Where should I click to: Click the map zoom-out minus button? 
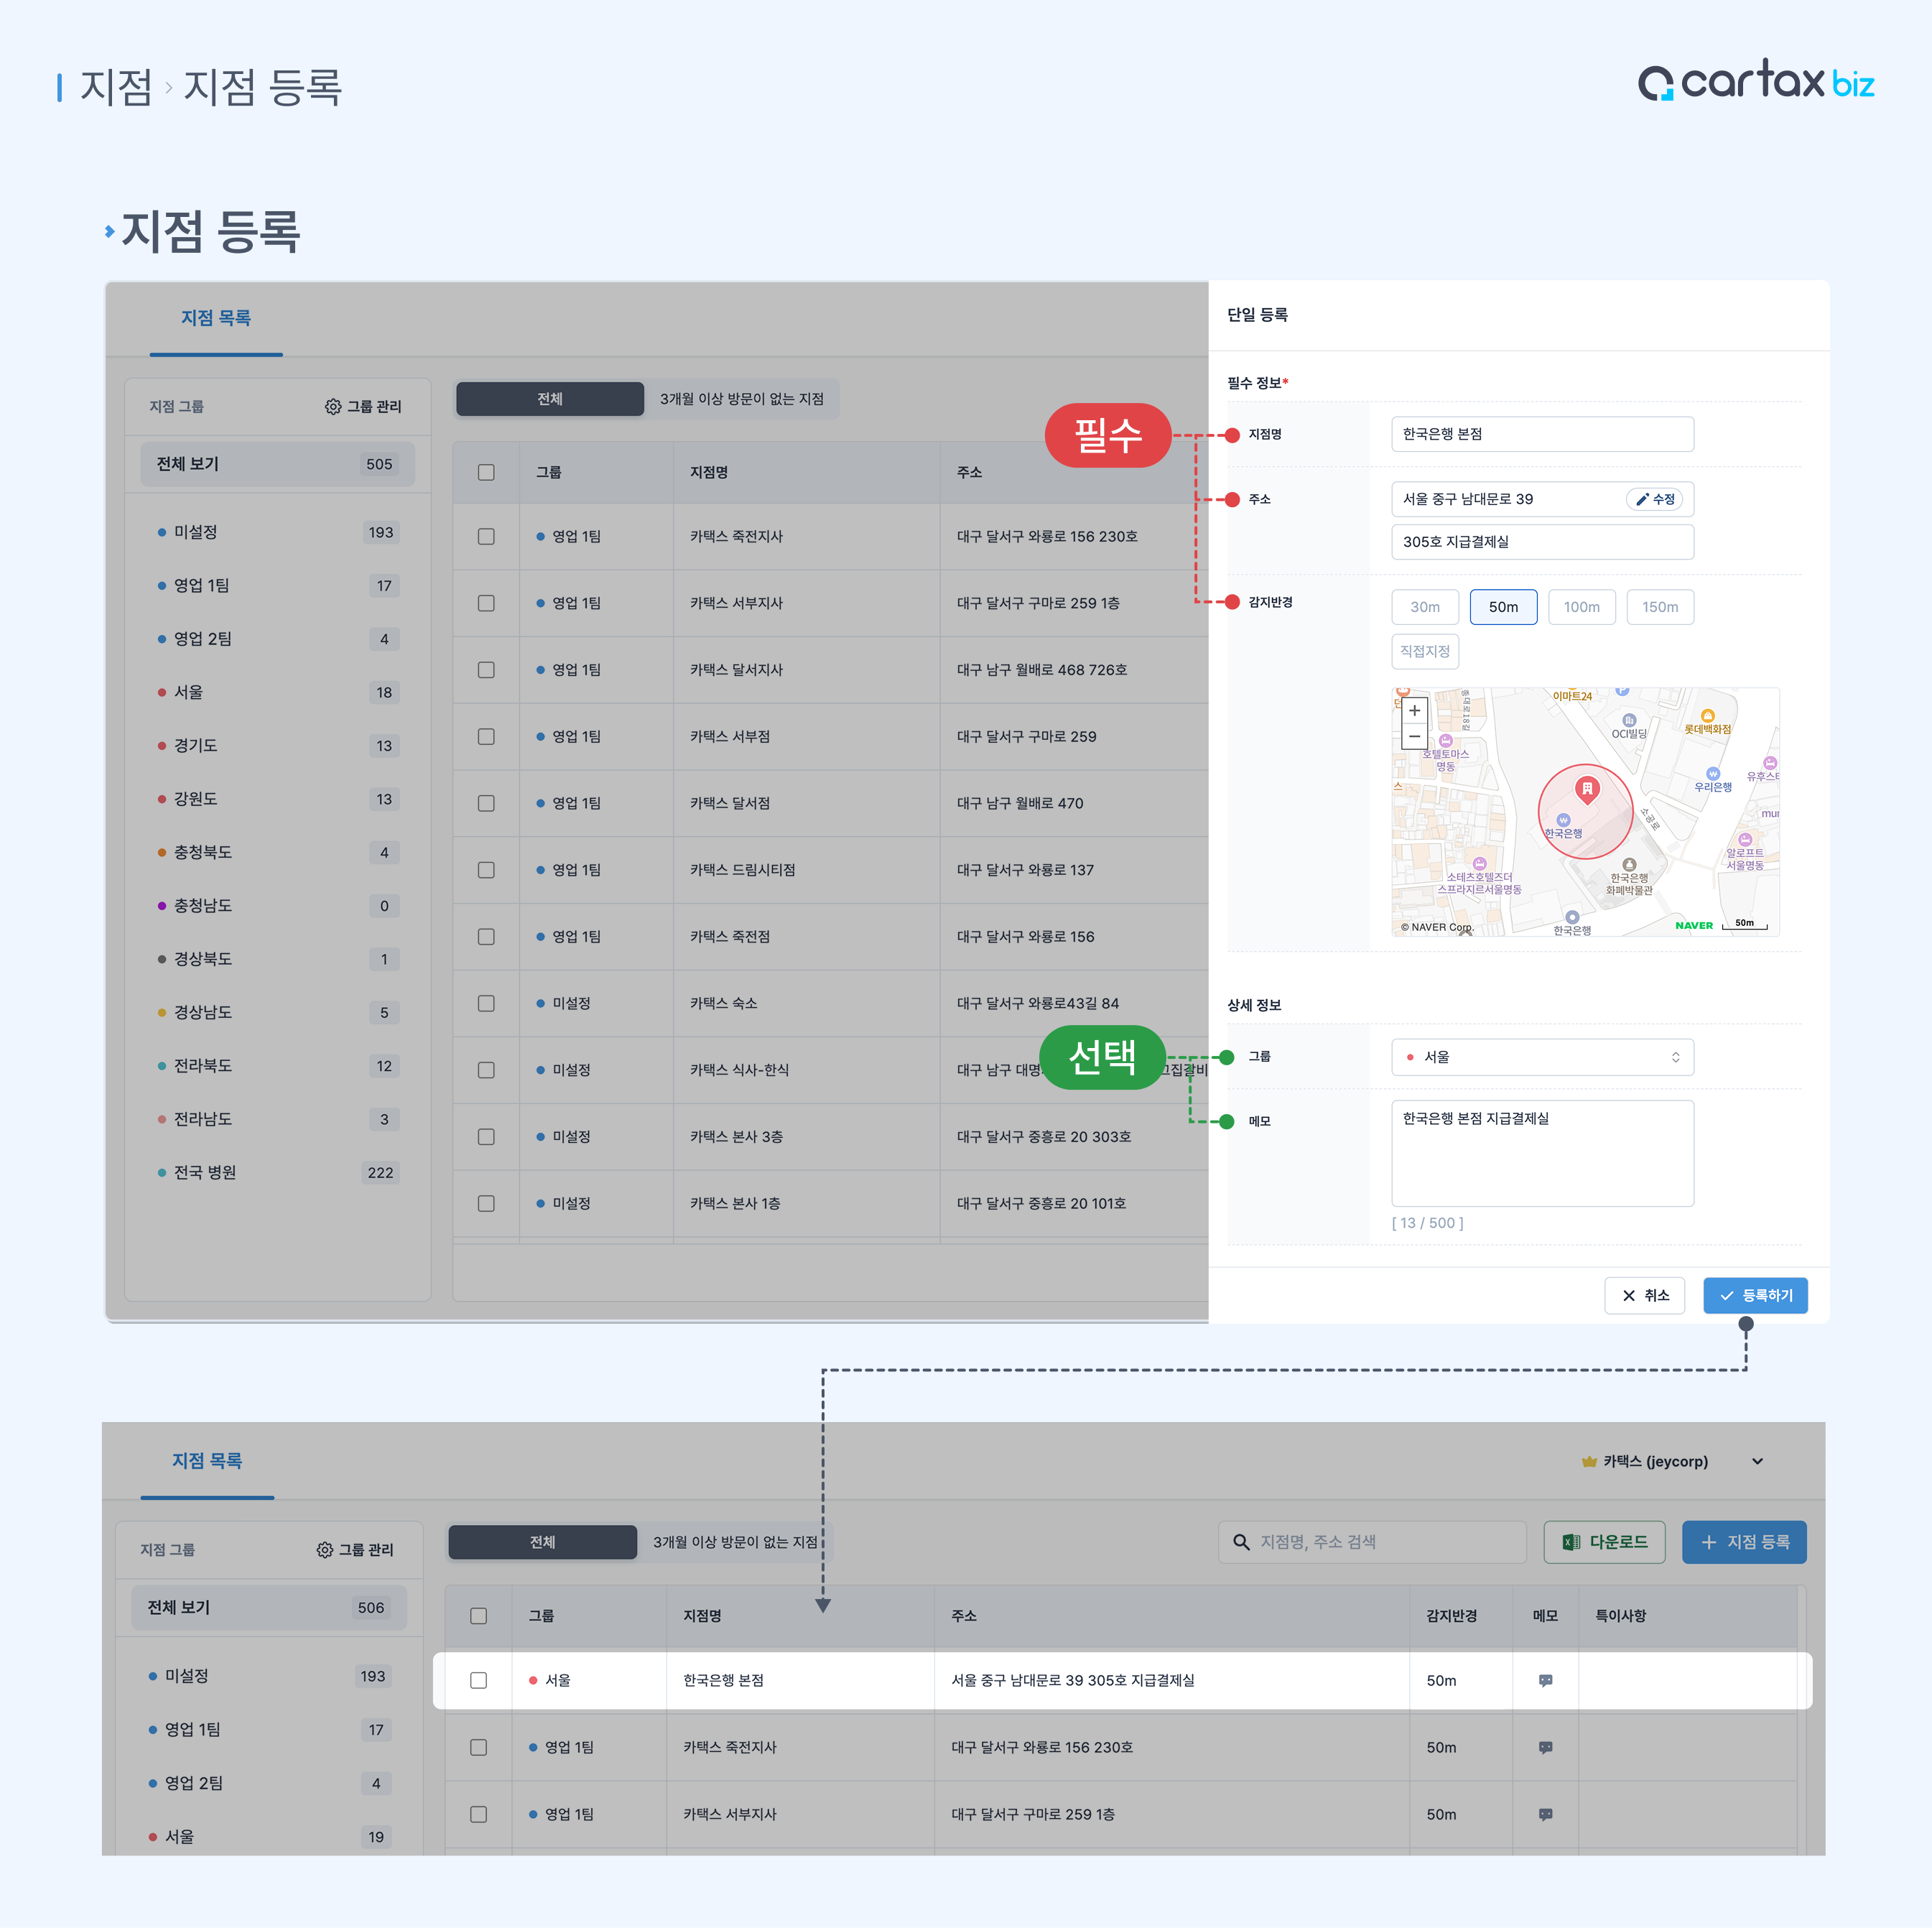click(1414, 736)
